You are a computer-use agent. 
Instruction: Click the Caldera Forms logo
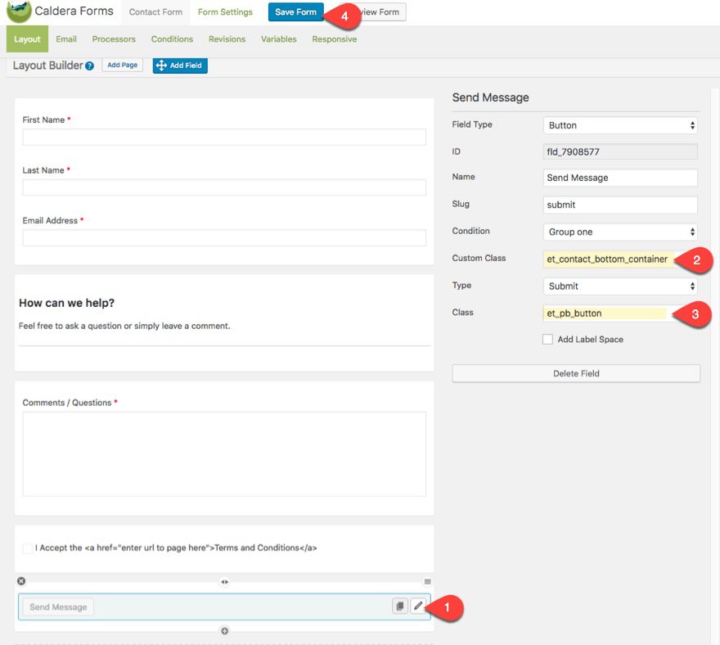19,12
